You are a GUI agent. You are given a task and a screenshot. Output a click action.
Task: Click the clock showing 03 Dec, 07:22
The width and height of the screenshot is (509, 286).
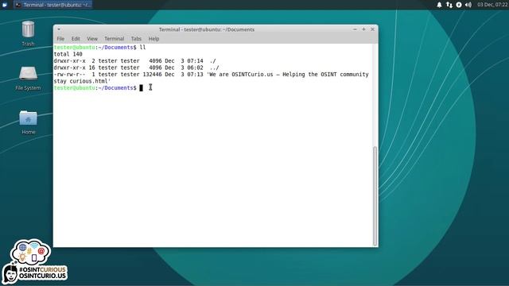pos(492,5)
